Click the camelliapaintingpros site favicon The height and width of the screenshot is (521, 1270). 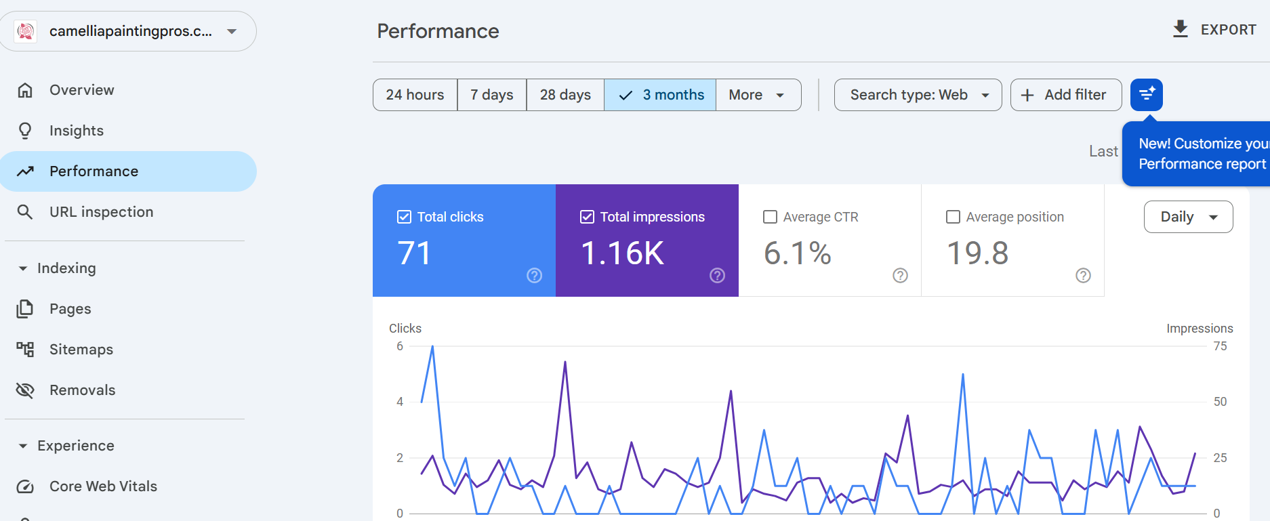pos(26,31)
